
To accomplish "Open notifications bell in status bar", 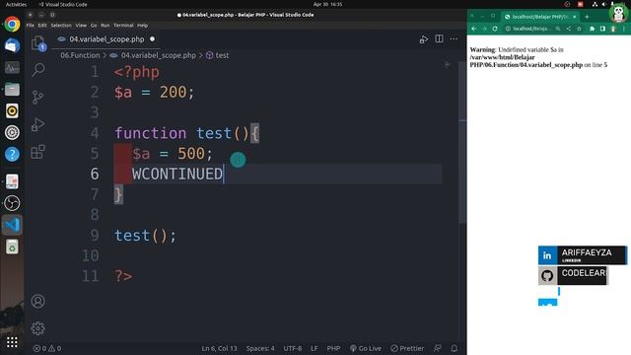I will 454,348.
